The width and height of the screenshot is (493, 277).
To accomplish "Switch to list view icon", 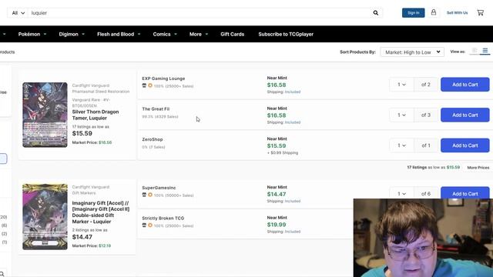I will coord(485,51).
